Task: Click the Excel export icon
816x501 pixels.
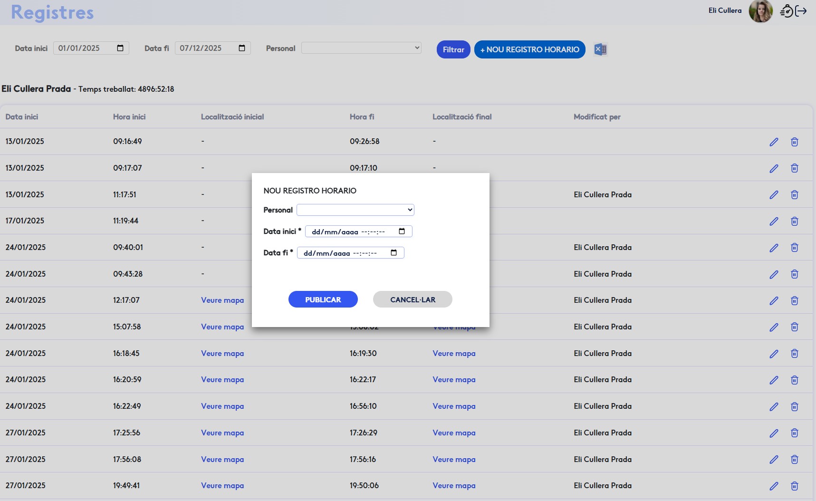Action: coord(600,49)
